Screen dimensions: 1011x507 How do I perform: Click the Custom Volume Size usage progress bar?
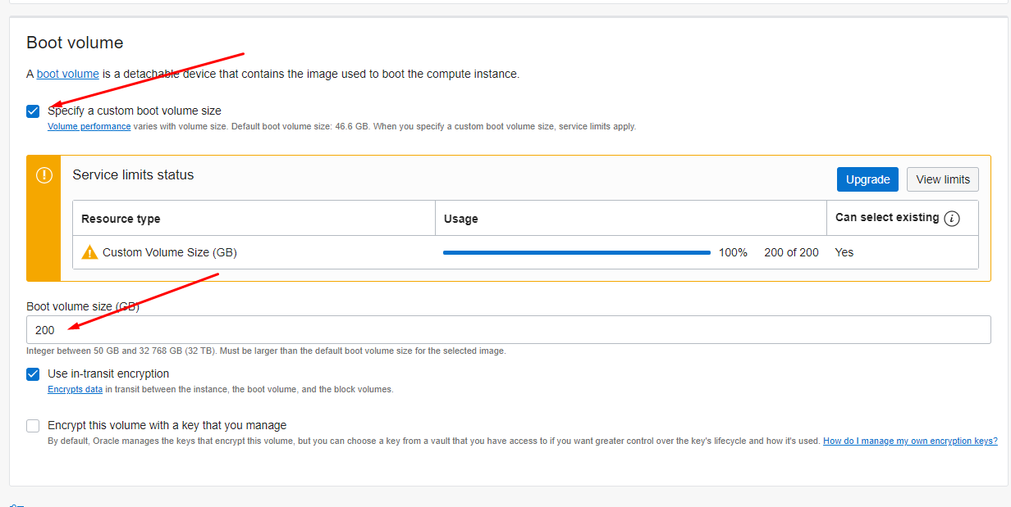point(576,252)
